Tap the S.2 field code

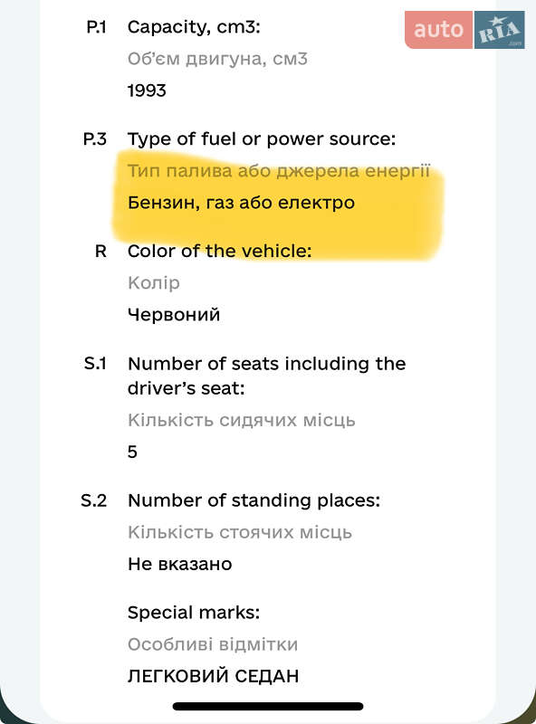point(94,500)
